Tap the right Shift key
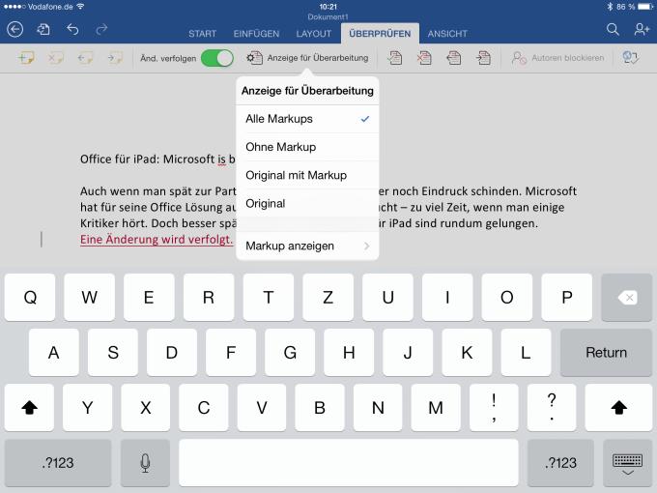 coord(618,407)
